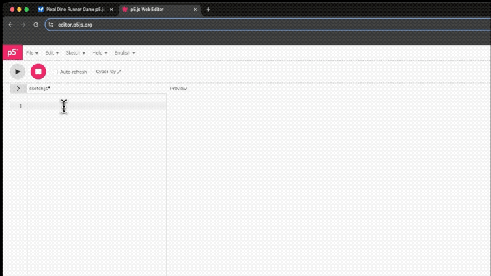Open the Help menu
This screenshot has height=276, width=491.
click(x=100, y=52)
